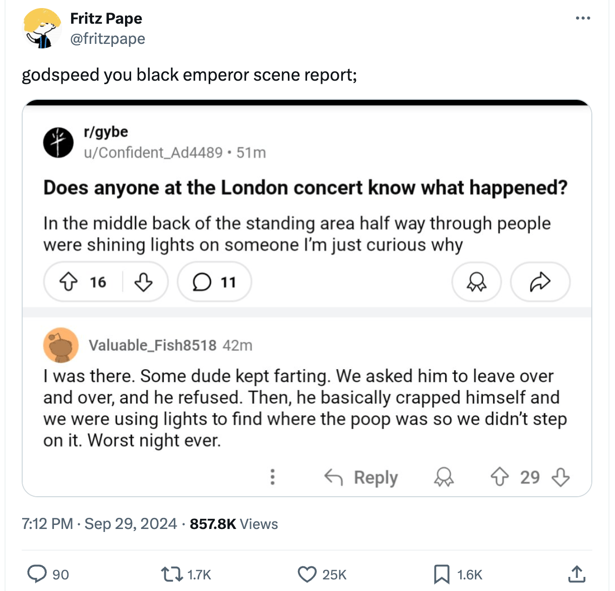Downvote the London concert Reddit post
The image size is (615, 591).
[x=144, y=282]
